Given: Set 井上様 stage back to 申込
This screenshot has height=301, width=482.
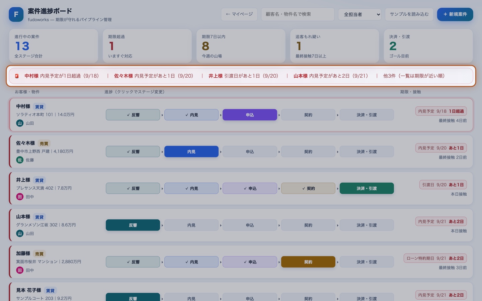Looking at the screenshot, I should click(x=250, y=188).
